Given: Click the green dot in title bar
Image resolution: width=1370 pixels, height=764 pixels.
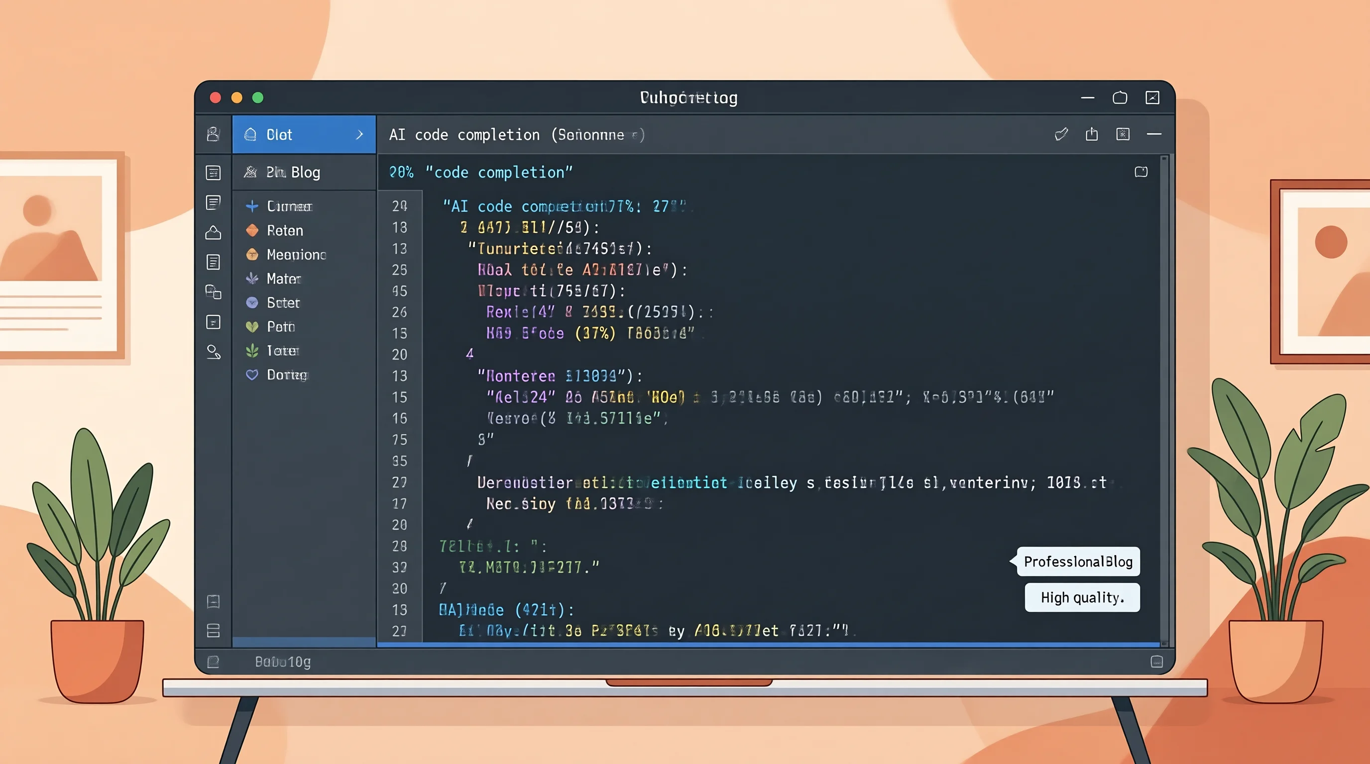Looking at the screenshot, I should coord(258,98).
